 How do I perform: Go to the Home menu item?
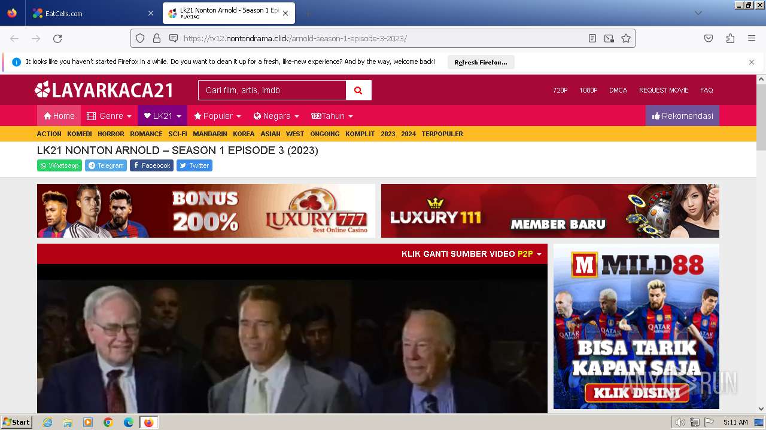coord(59,116)
